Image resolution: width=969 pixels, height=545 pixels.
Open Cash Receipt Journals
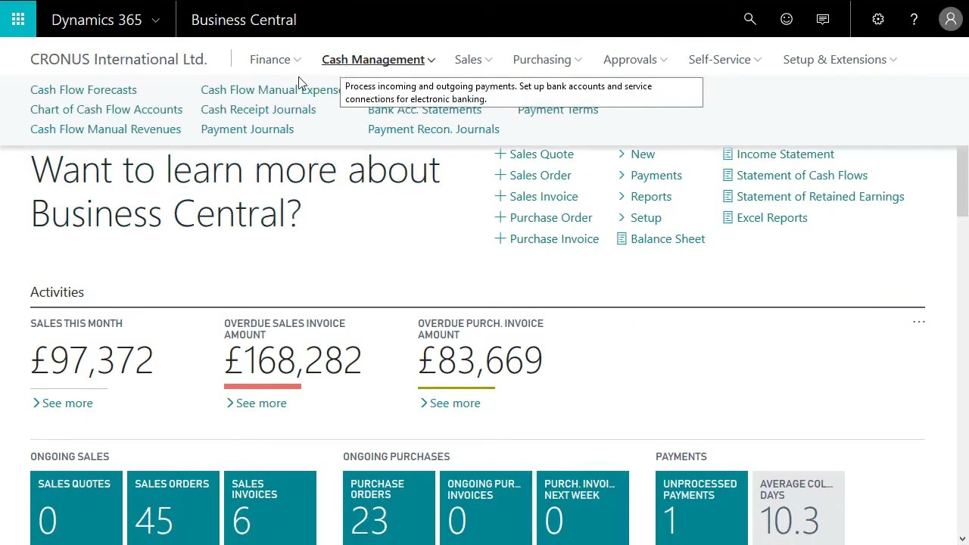tap(258, 109)
